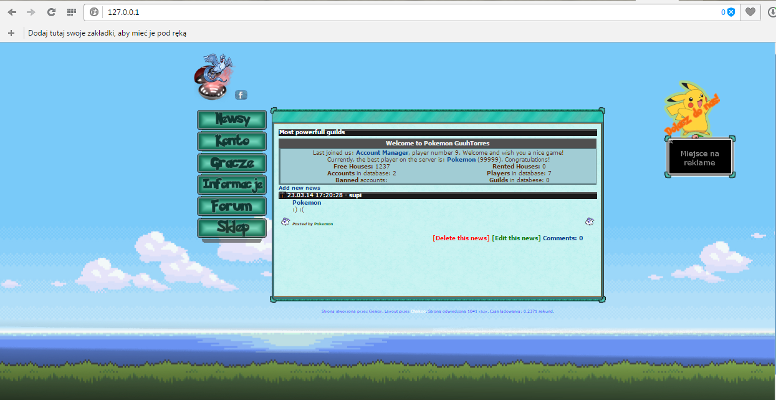Click the 'Banned accounts:' text
This screenshot has width=776, height=400.
[x=362, y=180]
